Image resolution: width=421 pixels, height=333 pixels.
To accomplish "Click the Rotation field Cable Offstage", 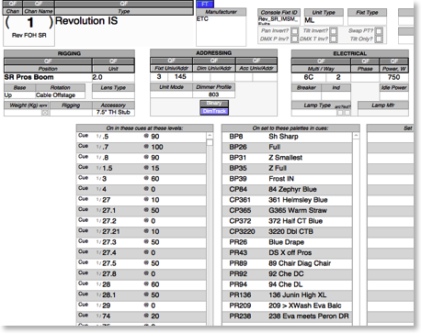I will pyautogui.click(x=60, y=95).
